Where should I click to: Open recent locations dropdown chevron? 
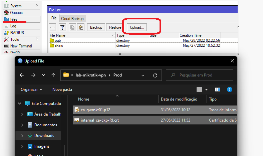(x=43, y=75)
